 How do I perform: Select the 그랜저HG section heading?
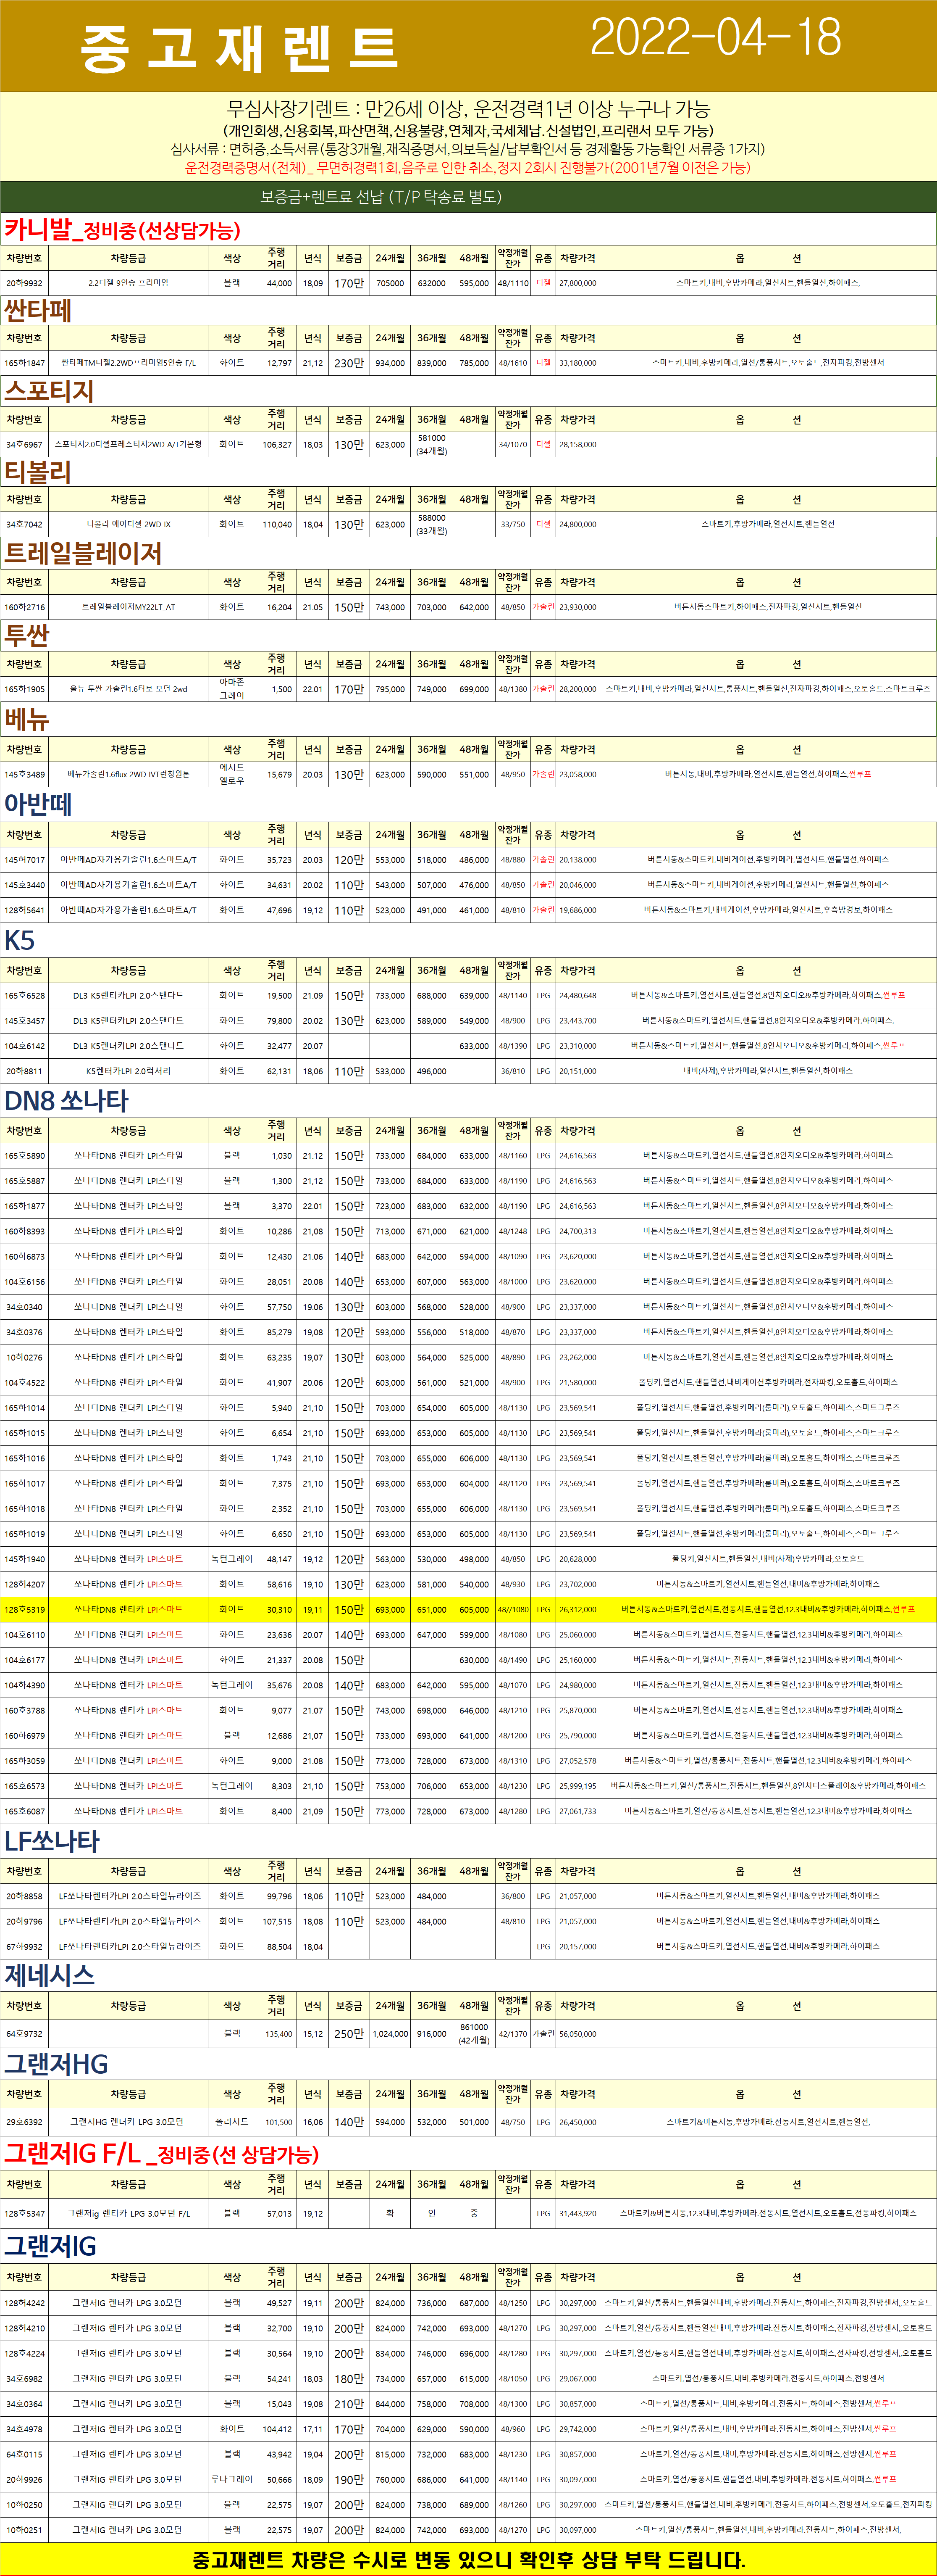click(x=56, y=2065)
